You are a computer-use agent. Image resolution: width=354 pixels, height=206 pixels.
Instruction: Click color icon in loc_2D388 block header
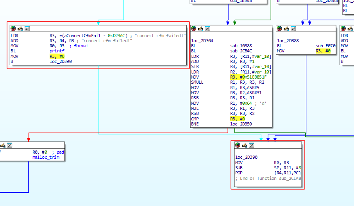pos(280,28)
